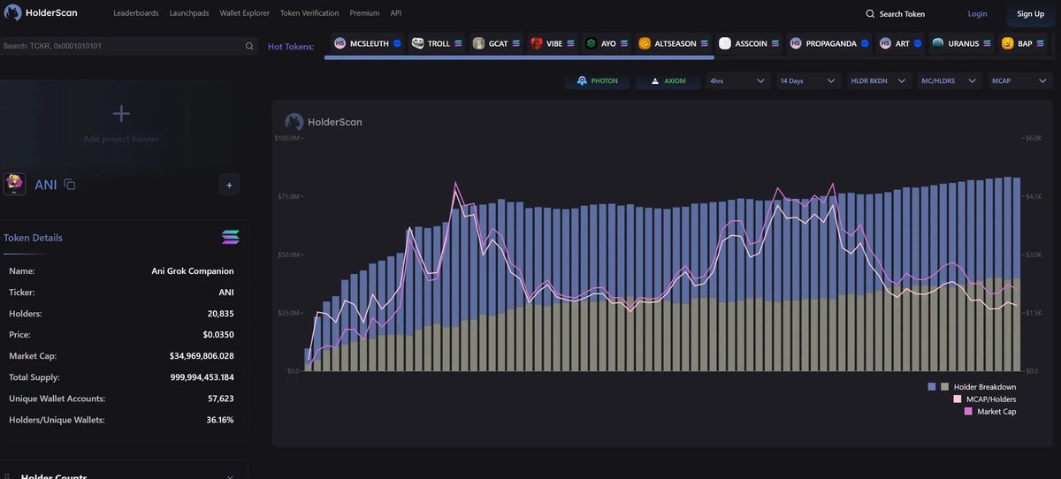Click the grey Holder Breakdown legend swatch
Screen dimensions: 1061x479
[944, 387]
